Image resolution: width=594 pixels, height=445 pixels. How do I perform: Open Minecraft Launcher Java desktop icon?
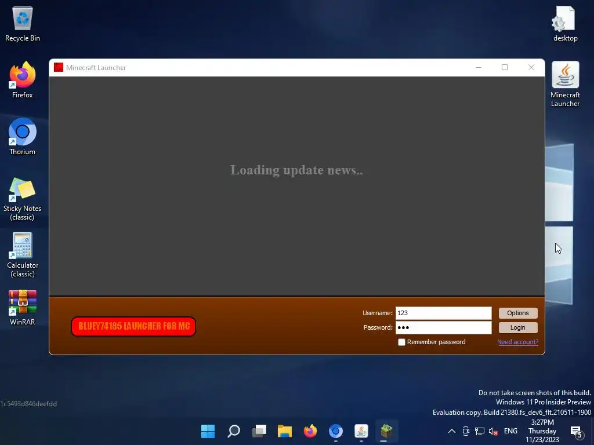coord(565,84)
